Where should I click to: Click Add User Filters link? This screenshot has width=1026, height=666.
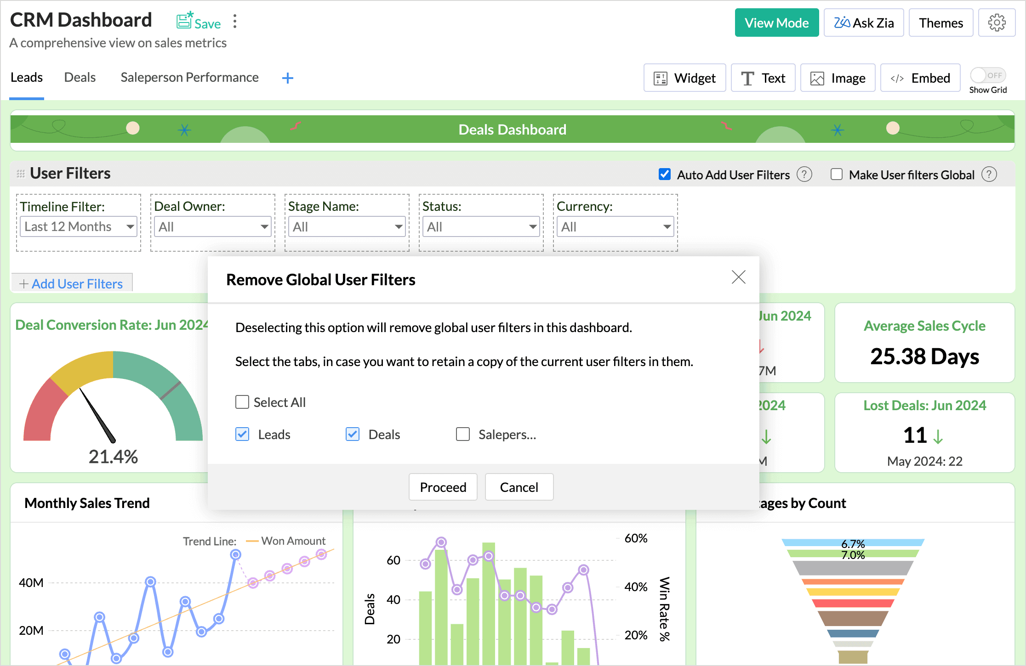[x=71, y=283]
